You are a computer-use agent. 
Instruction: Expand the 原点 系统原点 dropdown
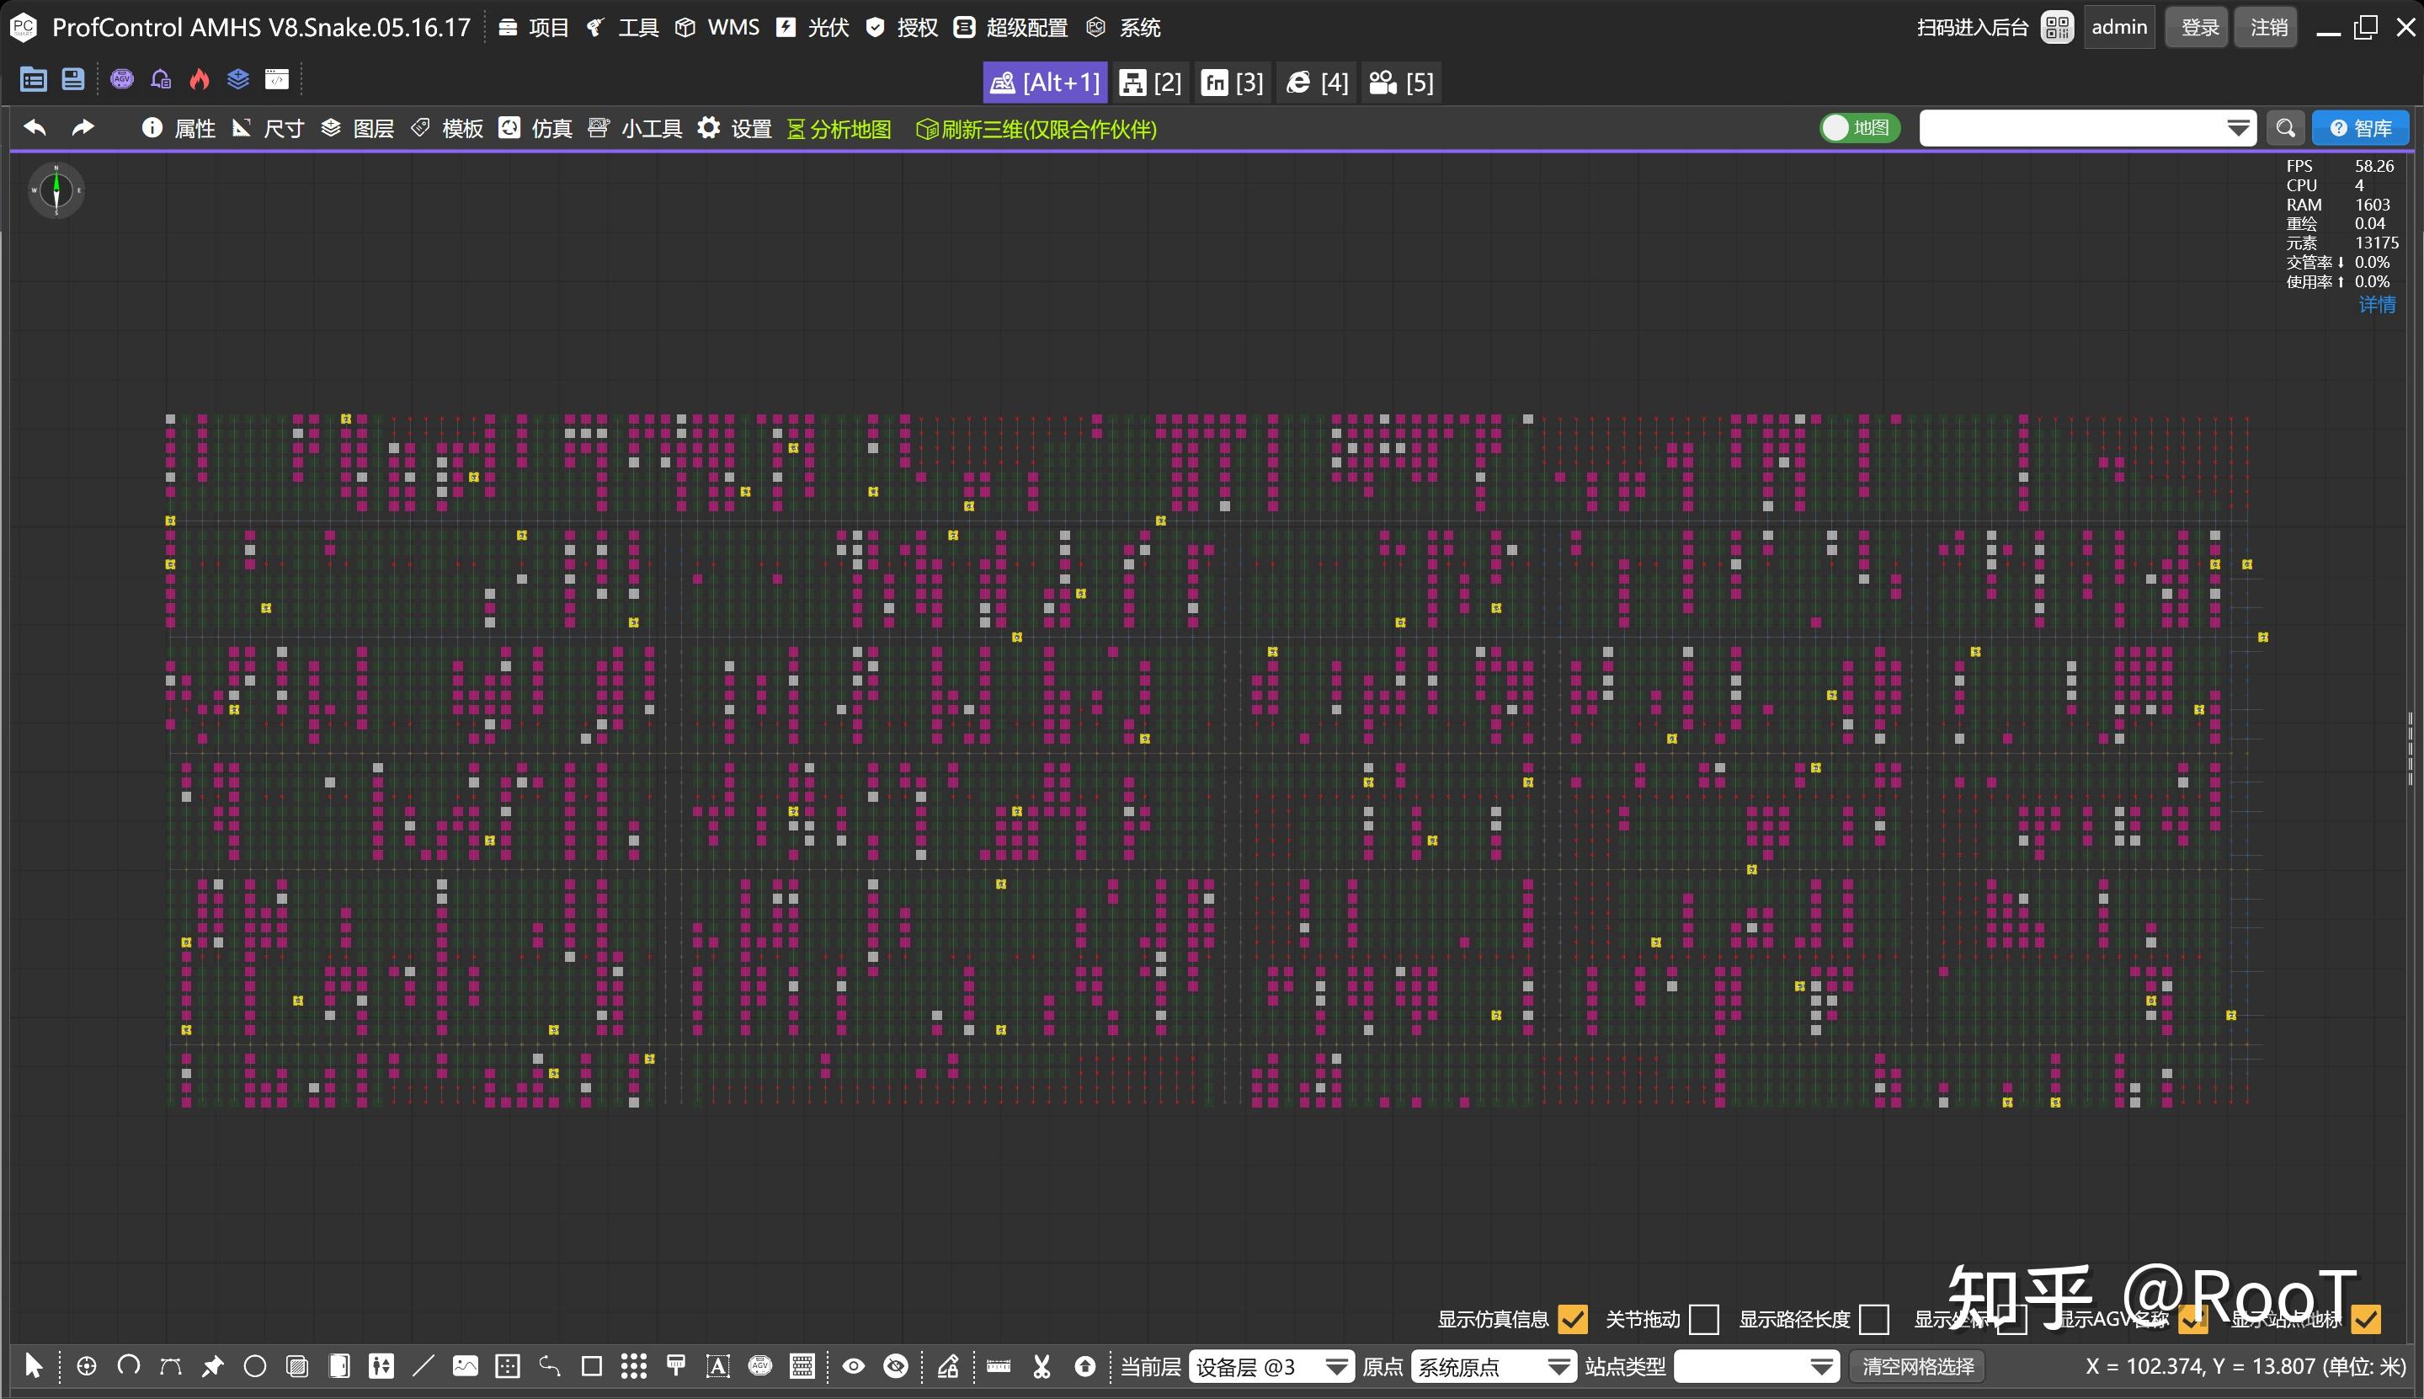pos(1493,1365)
